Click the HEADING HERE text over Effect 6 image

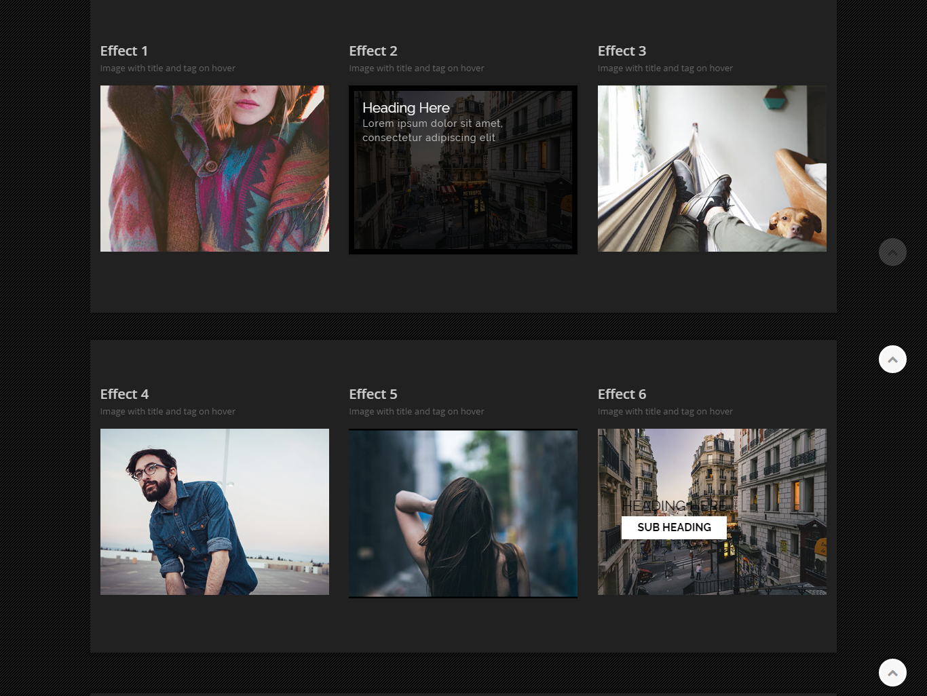pyautogui.click(x=674, y=505)
